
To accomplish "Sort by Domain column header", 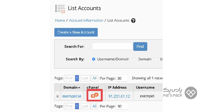I will pos(72,87).
